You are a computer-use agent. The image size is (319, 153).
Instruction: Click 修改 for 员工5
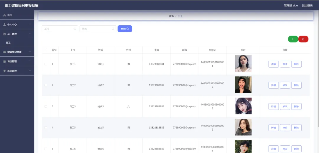pos(285,128)
